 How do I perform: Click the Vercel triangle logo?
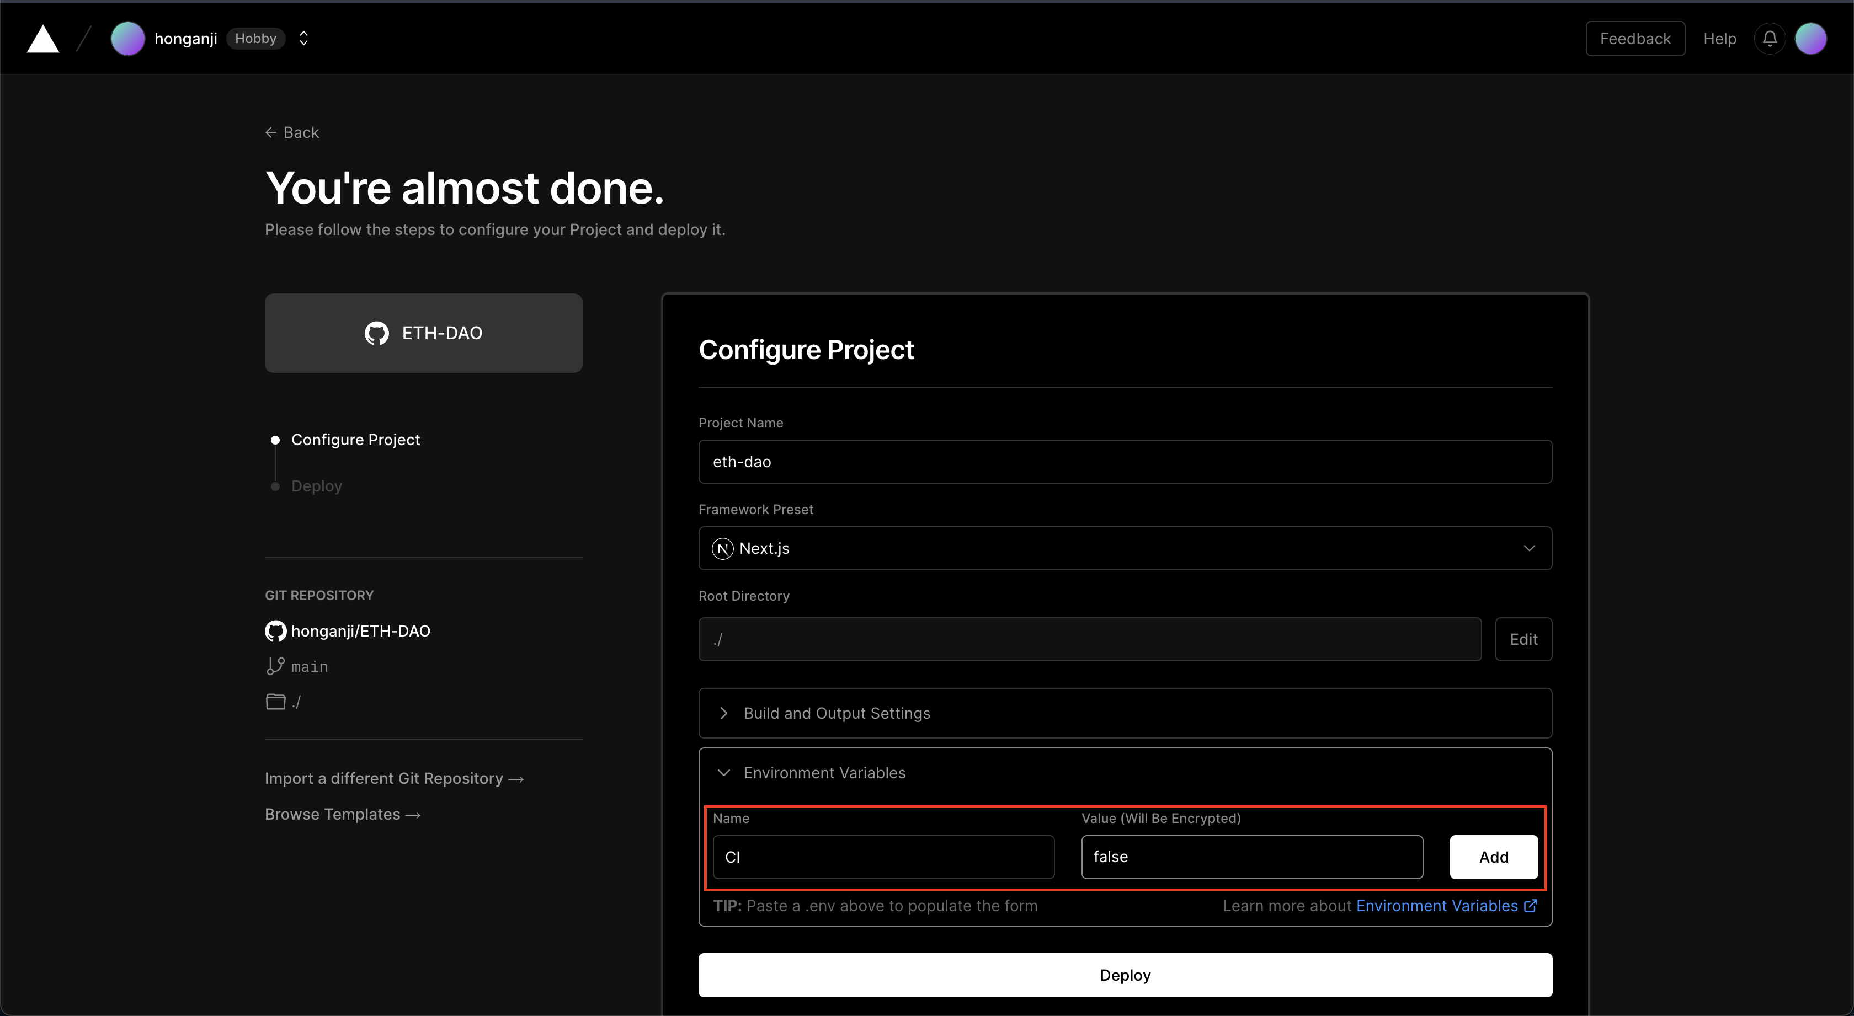(43, 39)
